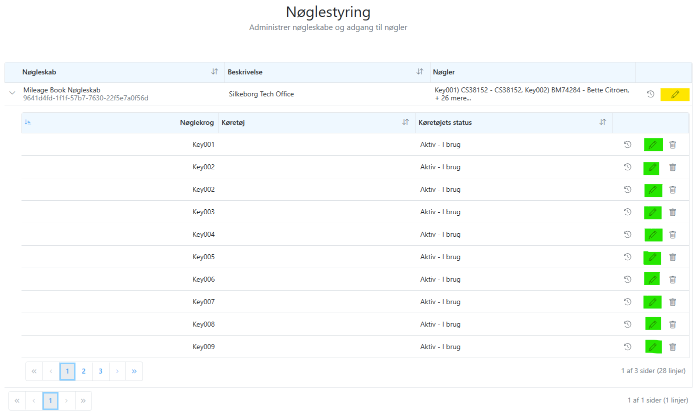Viewport: 698px width, 420px height.
Task: Edit the Key003 row
Action: pyautogui.click(x=652, y=212)
